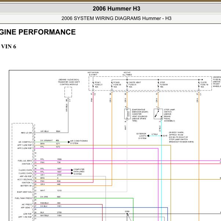Click the CLSTR Fuse 19 symbol
This screenshot has height=221, width=221.
click(x=199, y=85)
